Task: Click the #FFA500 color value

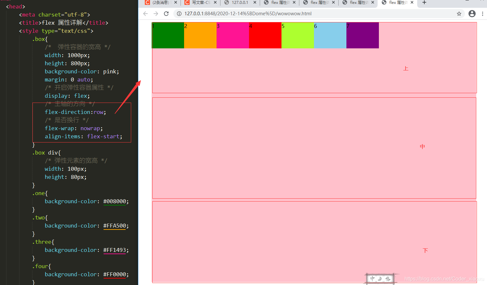Action: coord(115,226)
